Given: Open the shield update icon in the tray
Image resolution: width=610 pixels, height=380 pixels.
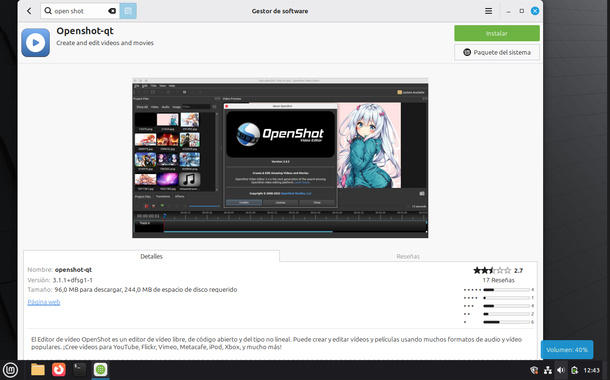Looking at the screenshot, I should tap(534, 370).
